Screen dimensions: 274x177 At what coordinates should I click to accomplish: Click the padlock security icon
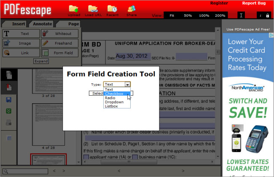[268, 16]
